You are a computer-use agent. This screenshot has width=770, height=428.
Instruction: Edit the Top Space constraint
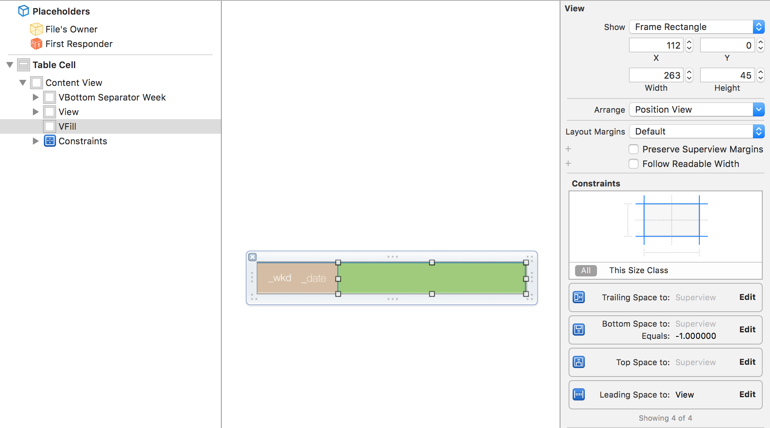coord(747,362)
